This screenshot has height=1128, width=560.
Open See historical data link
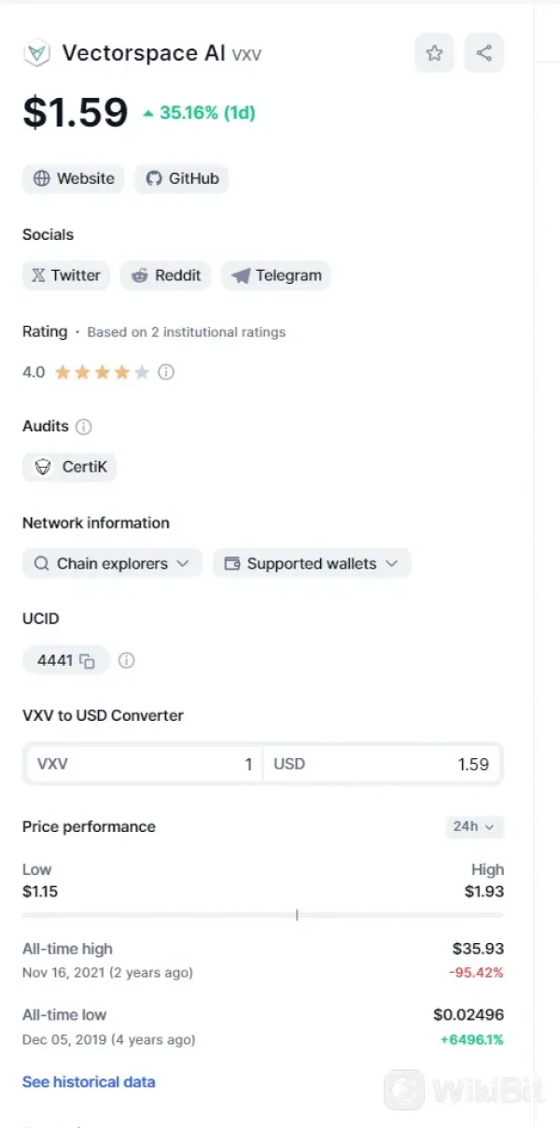(x=89, y=1082)
